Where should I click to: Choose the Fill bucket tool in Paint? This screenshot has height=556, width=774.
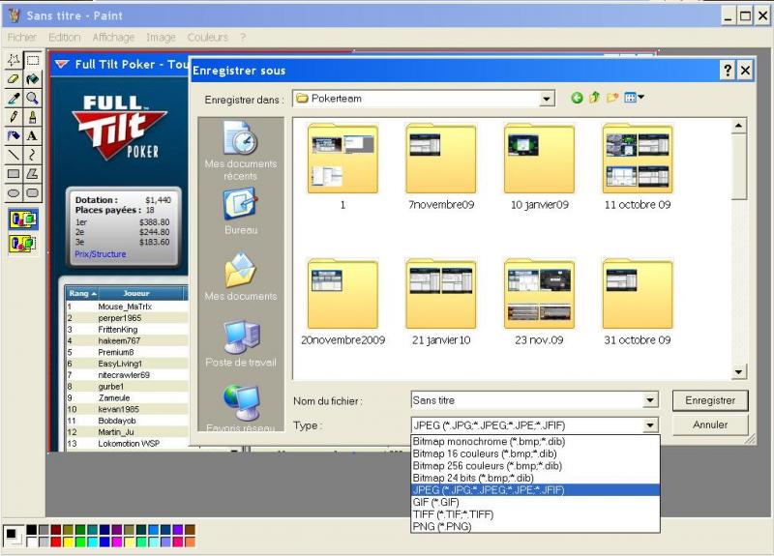pos(33,79)
